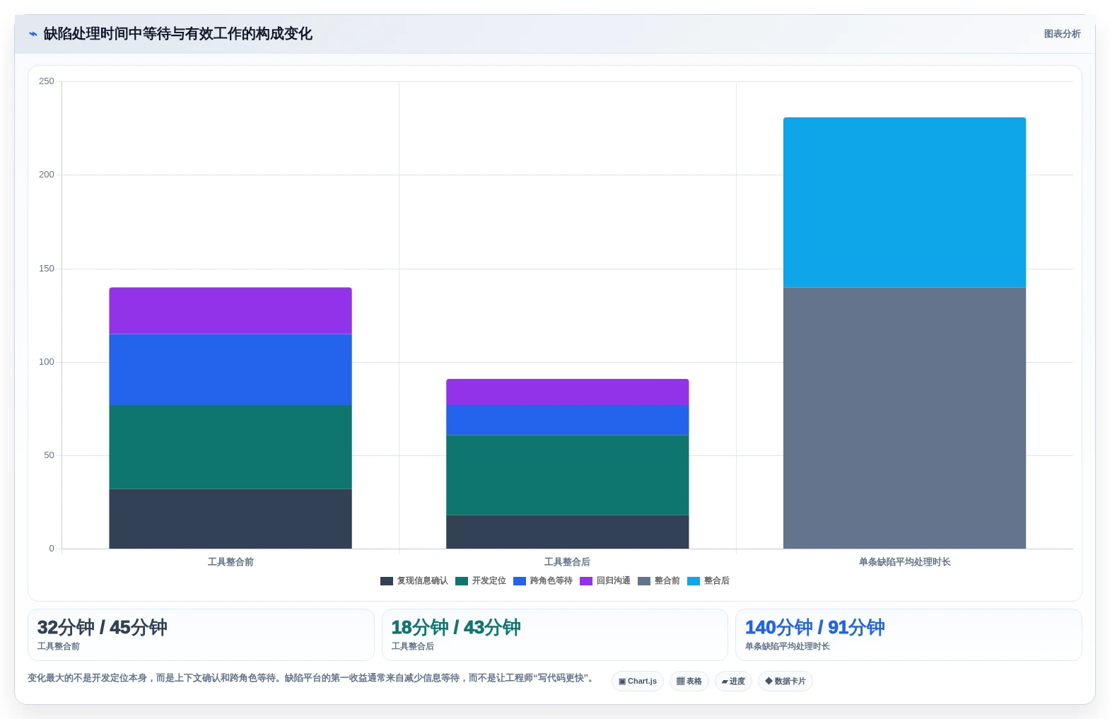The height and width of the screenshot is (719, 1110).
Task: Click the blue segment of 工具整合前 bar
Action: pos(230,370)
